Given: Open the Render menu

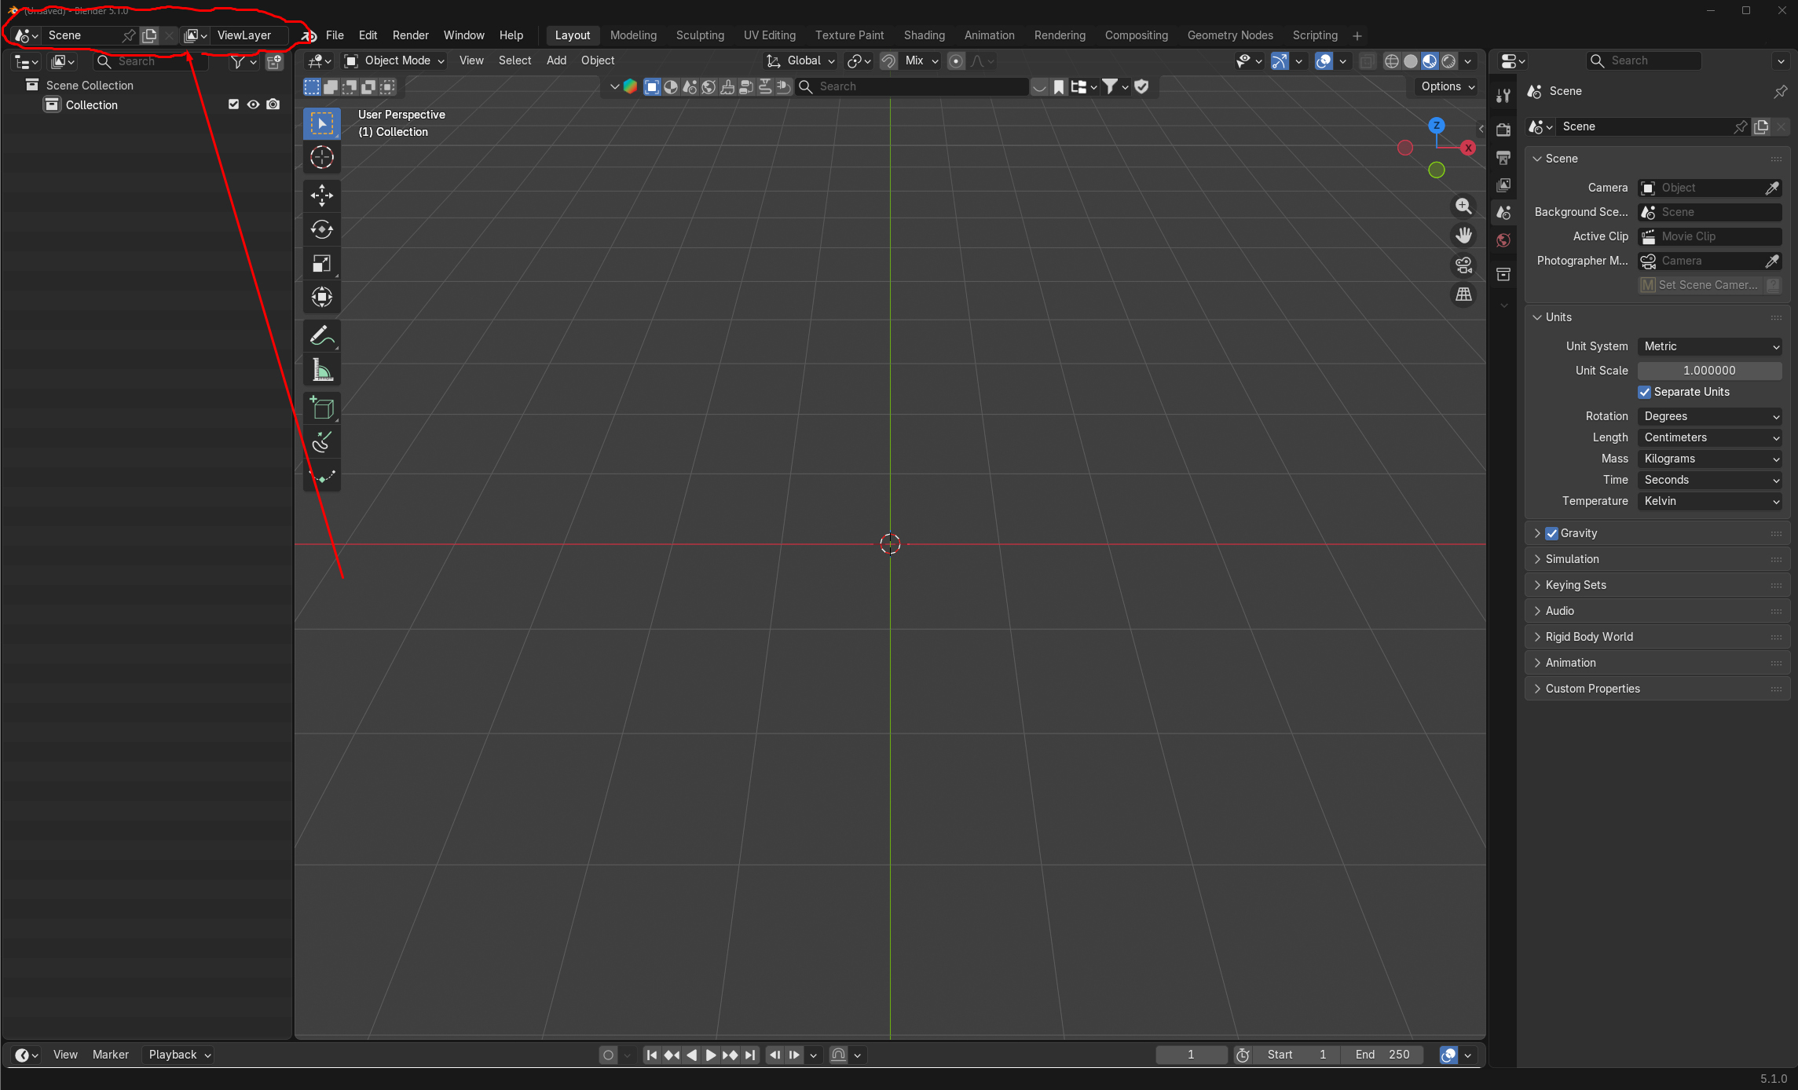Looking at the screenshot, I should pyautogui.click(x=411, y=35).
